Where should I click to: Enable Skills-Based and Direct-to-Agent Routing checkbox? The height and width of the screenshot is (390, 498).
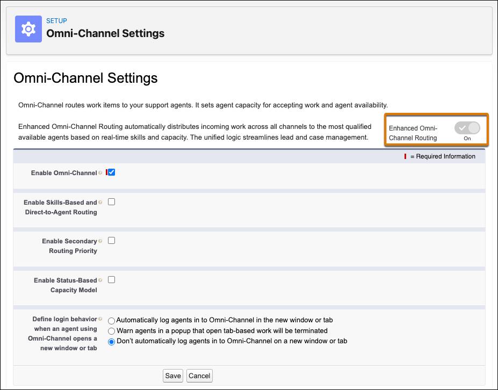pyautogui.click(x=112, y=202)
